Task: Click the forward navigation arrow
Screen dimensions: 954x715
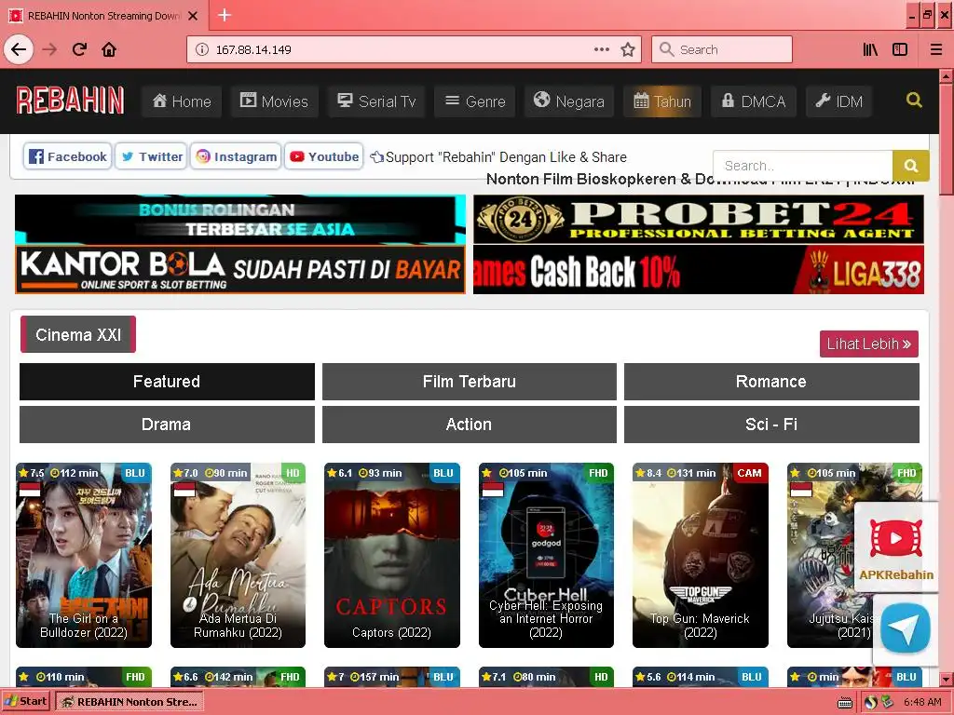Action: [x=50, y=49]
